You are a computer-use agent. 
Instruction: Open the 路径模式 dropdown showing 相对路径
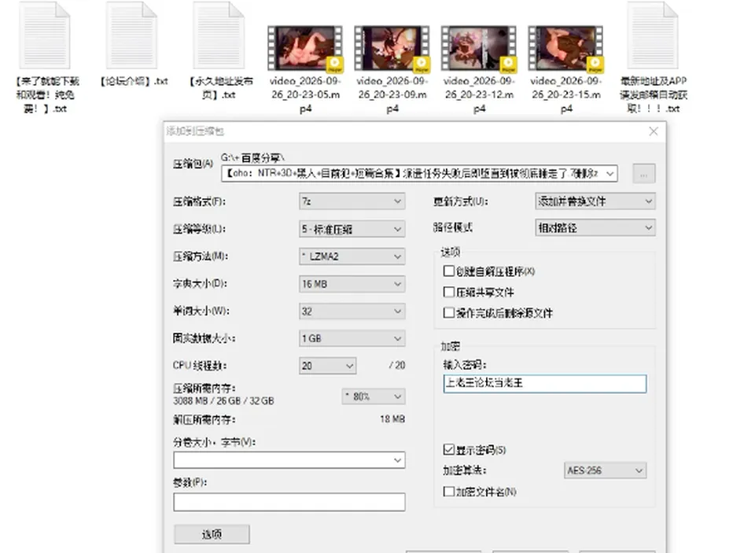pyautogui.click(x=595, y=227)
